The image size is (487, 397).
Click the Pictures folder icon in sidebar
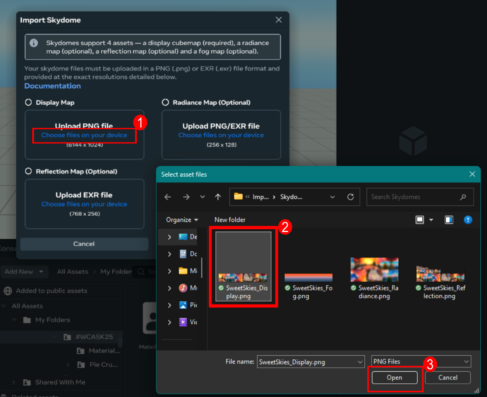183,305
